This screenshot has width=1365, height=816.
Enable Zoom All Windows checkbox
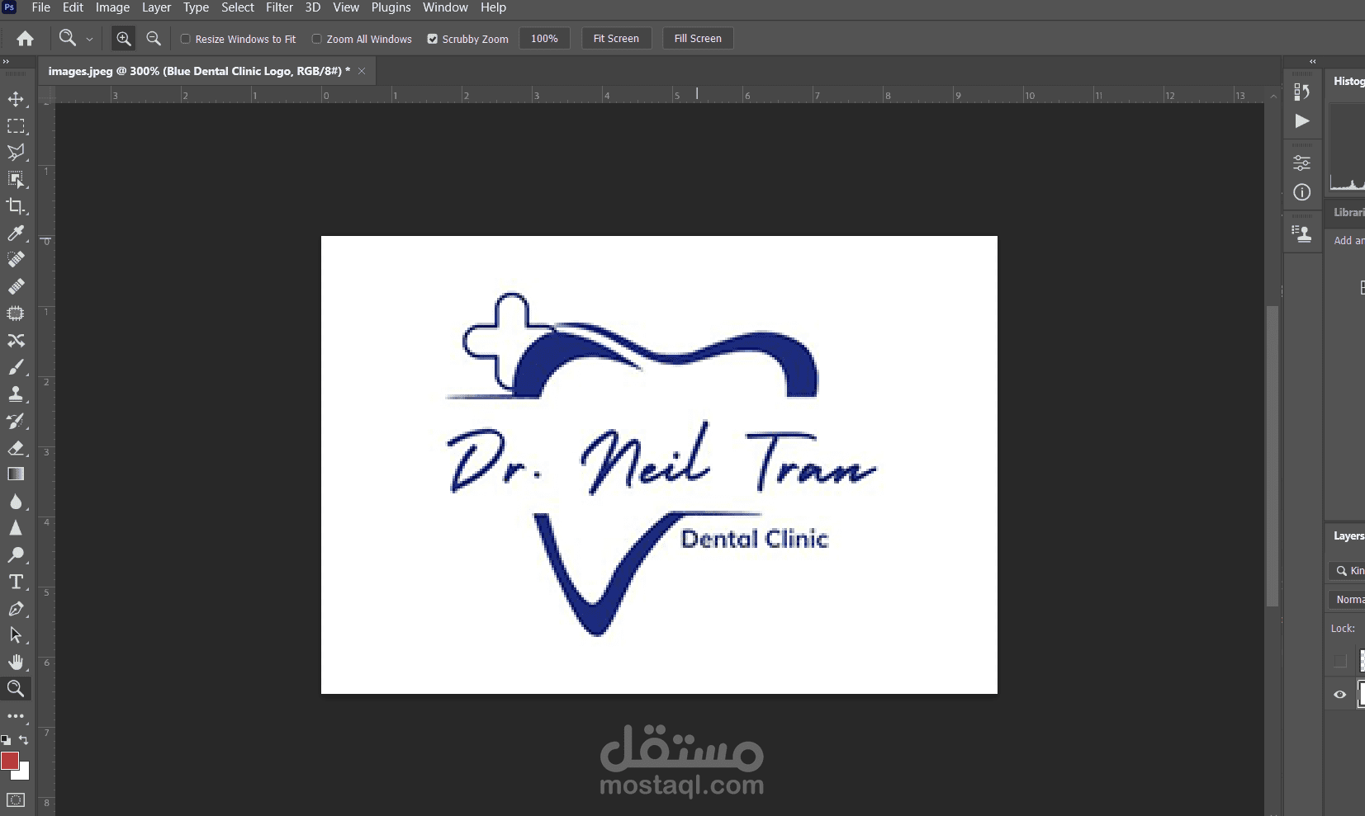[316, 39]
